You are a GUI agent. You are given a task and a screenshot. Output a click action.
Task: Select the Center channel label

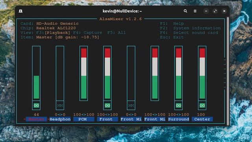(x=202, y=119)
